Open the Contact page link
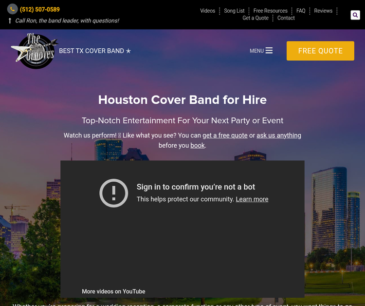The width and height of the screenshot is (365, 306). pos(286,18)
